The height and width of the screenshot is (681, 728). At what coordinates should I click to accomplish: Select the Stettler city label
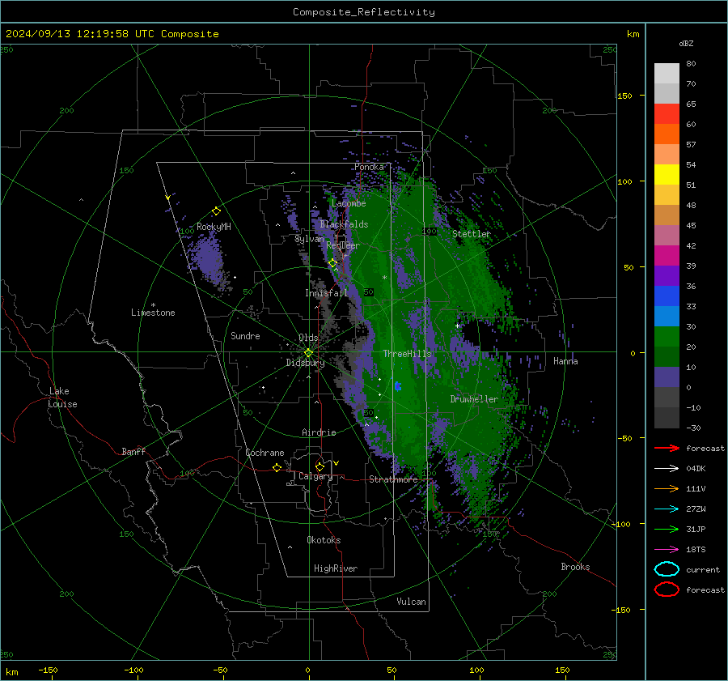[472, 234]
